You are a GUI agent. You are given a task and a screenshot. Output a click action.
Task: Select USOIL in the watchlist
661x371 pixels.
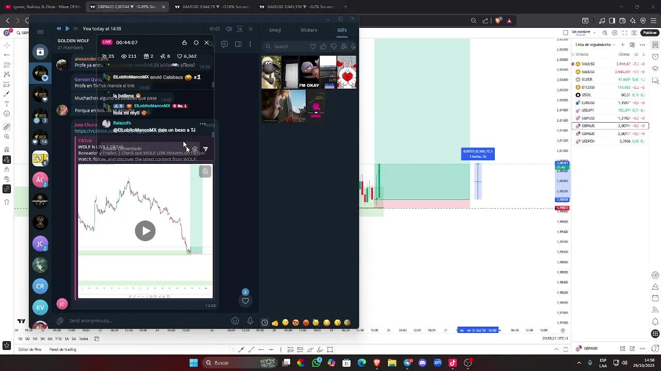[611, 95]
